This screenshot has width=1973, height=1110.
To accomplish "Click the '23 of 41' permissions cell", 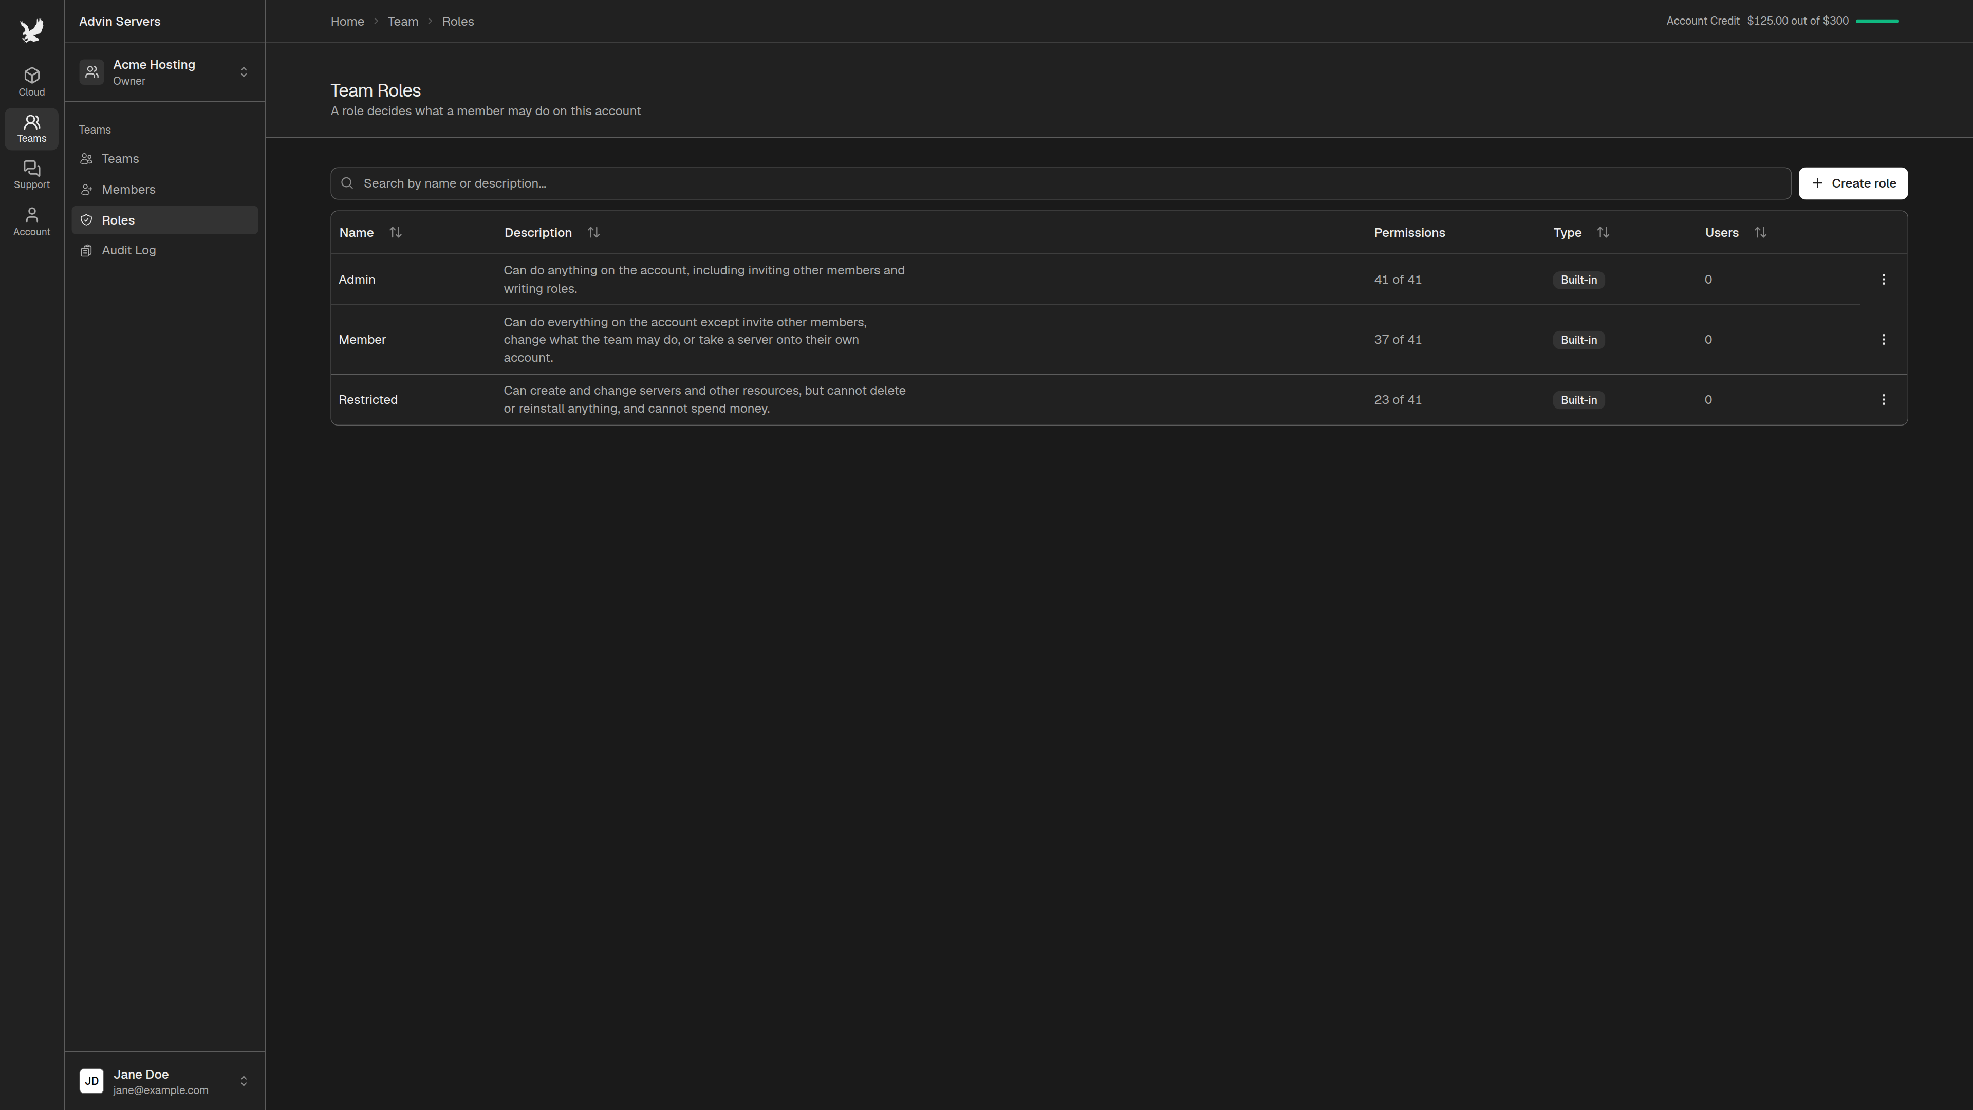I will click(x=1398, y=400).
